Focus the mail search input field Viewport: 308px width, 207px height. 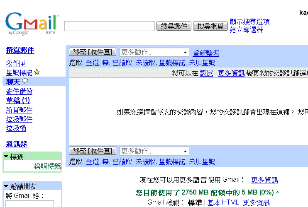click(110, 26)
